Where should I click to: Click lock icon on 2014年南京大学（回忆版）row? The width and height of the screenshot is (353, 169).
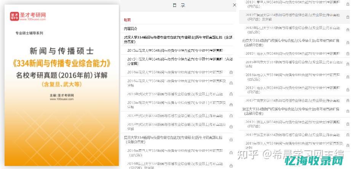pos(348,77)
